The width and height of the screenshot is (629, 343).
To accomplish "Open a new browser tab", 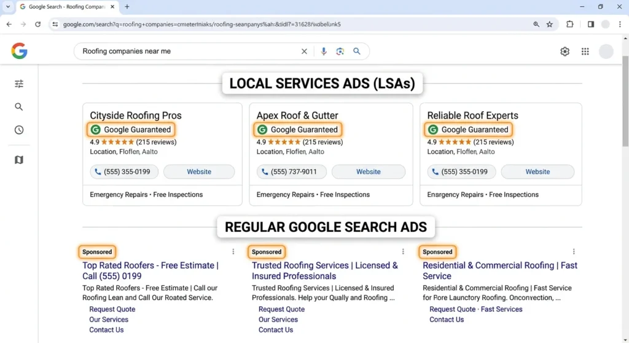I will tap(127, 6).
